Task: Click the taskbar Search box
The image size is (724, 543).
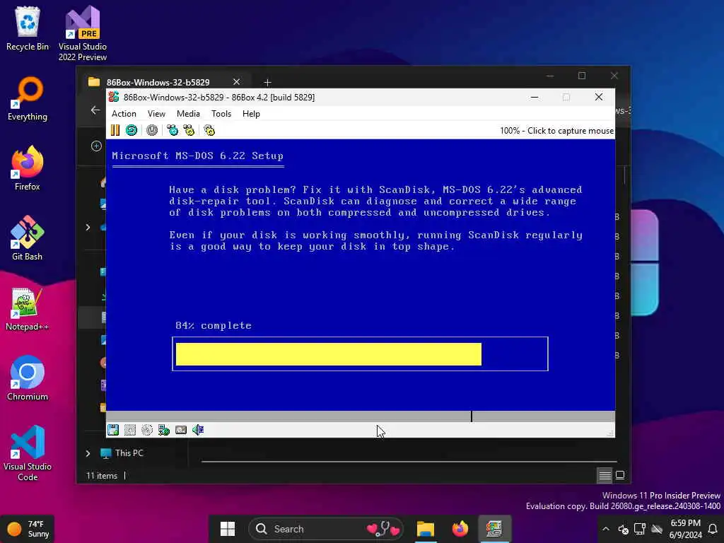Action: 326,529
